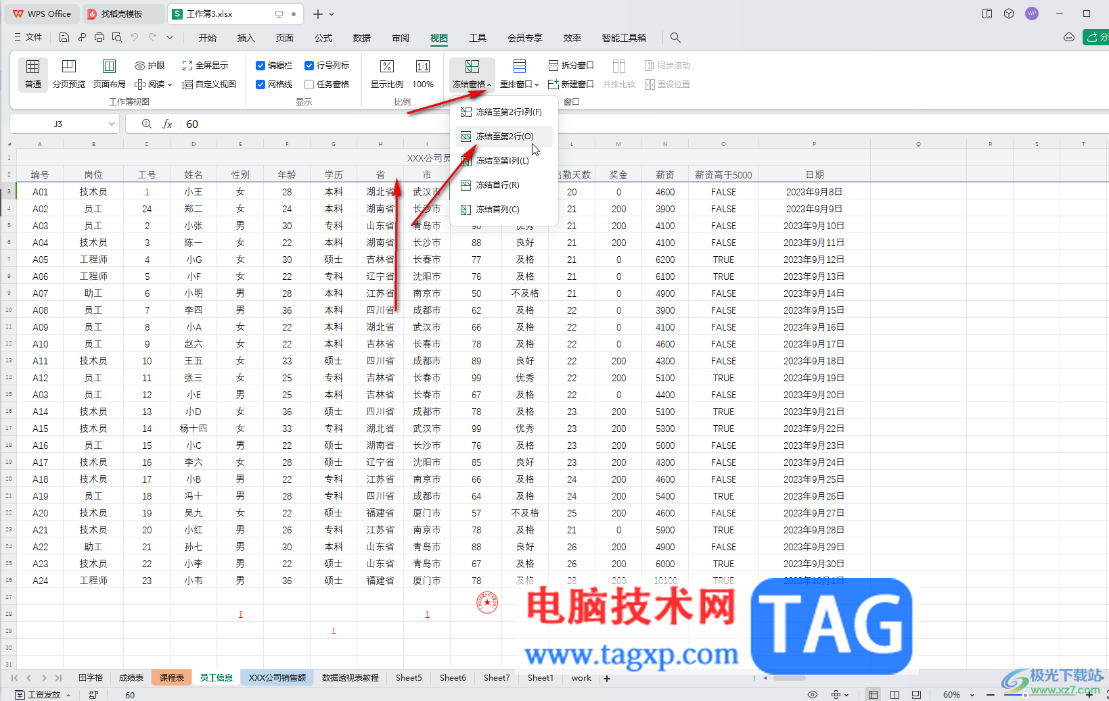Switch to Page Layout (页面布局) view
Screen dimensions: 1109x701
click(109, 74)
